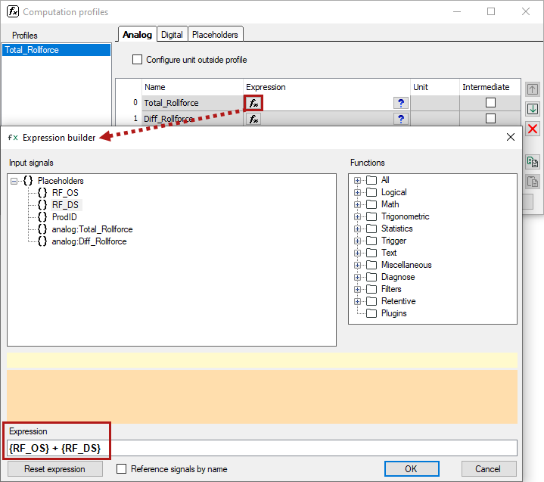Image resolution: width=544 pixels, height=482 pixels.
Task: Select ProdID placeholder signal
Action: tap(64, 217)
